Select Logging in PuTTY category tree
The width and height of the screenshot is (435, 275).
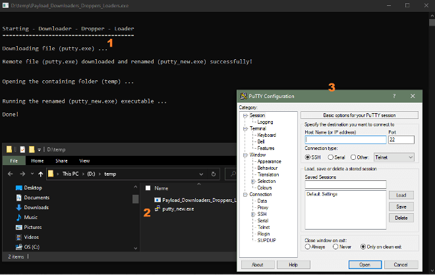(265, 122)
